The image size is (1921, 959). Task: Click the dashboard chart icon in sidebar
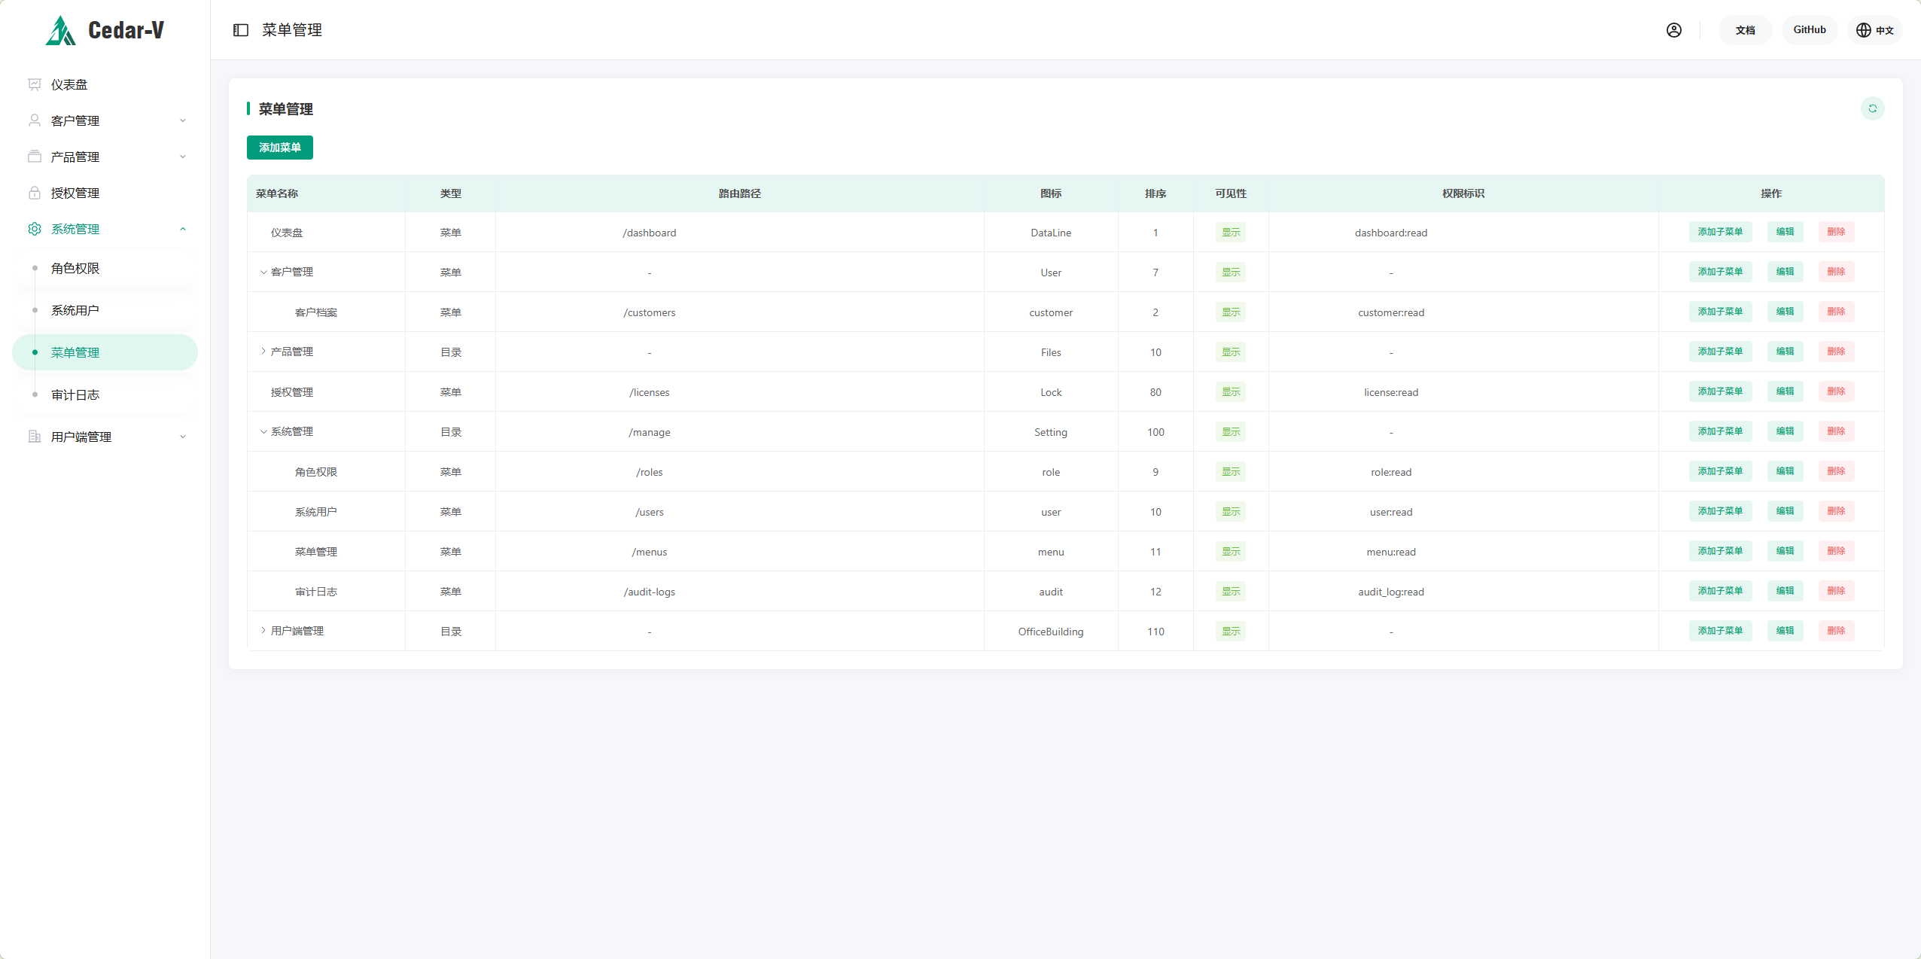[35, 84]
